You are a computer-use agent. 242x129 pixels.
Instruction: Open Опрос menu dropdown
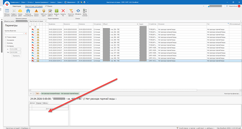(x=23, y=2)
